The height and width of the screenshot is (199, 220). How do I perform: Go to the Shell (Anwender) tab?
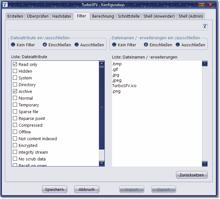click(x=159, y=16)
